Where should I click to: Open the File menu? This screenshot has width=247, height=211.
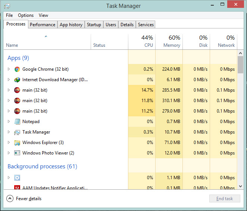(9, 15)
